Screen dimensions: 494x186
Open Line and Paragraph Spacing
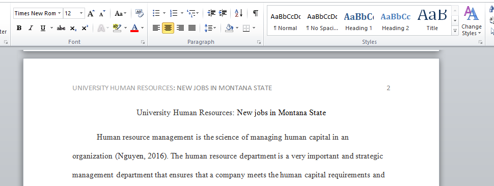(x=210, y=28)
